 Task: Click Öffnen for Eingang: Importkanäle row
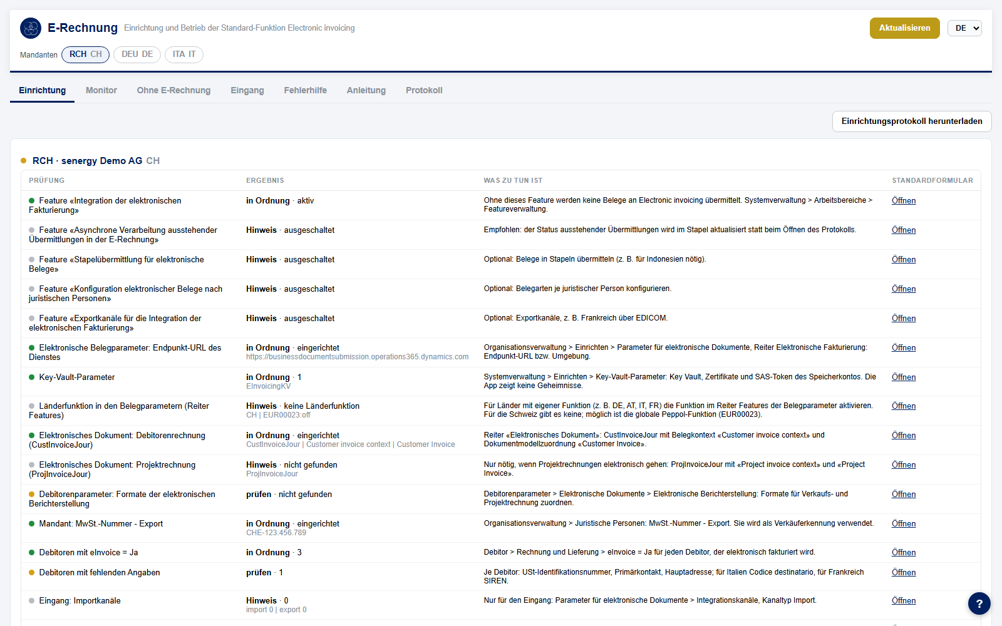coord(904,601)
